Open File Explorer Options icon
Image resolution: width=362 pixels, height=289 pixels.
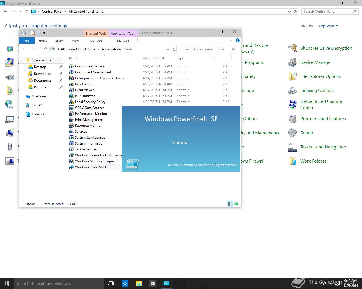point(292,76)
